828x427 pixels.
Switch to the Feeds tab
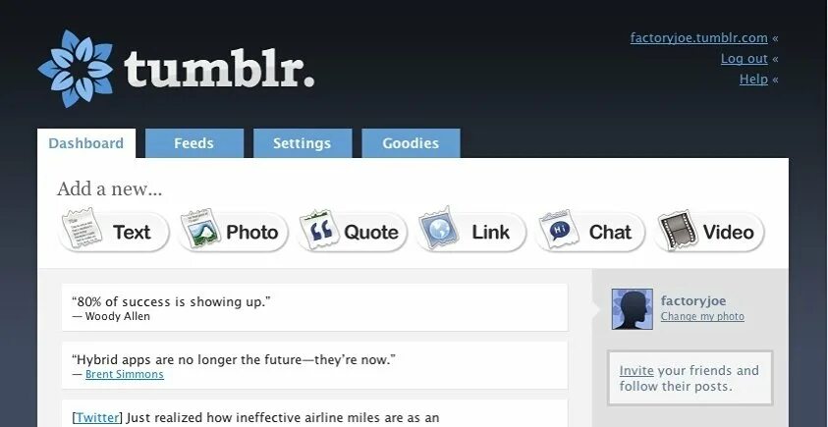[194, 143]
